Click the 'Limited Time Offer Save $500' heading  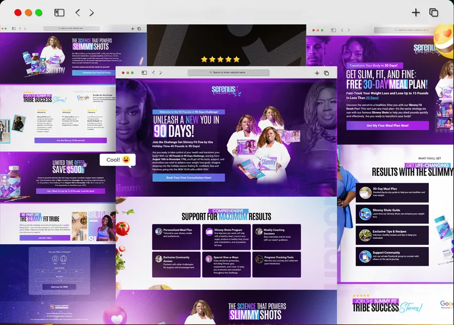(69, 167)
